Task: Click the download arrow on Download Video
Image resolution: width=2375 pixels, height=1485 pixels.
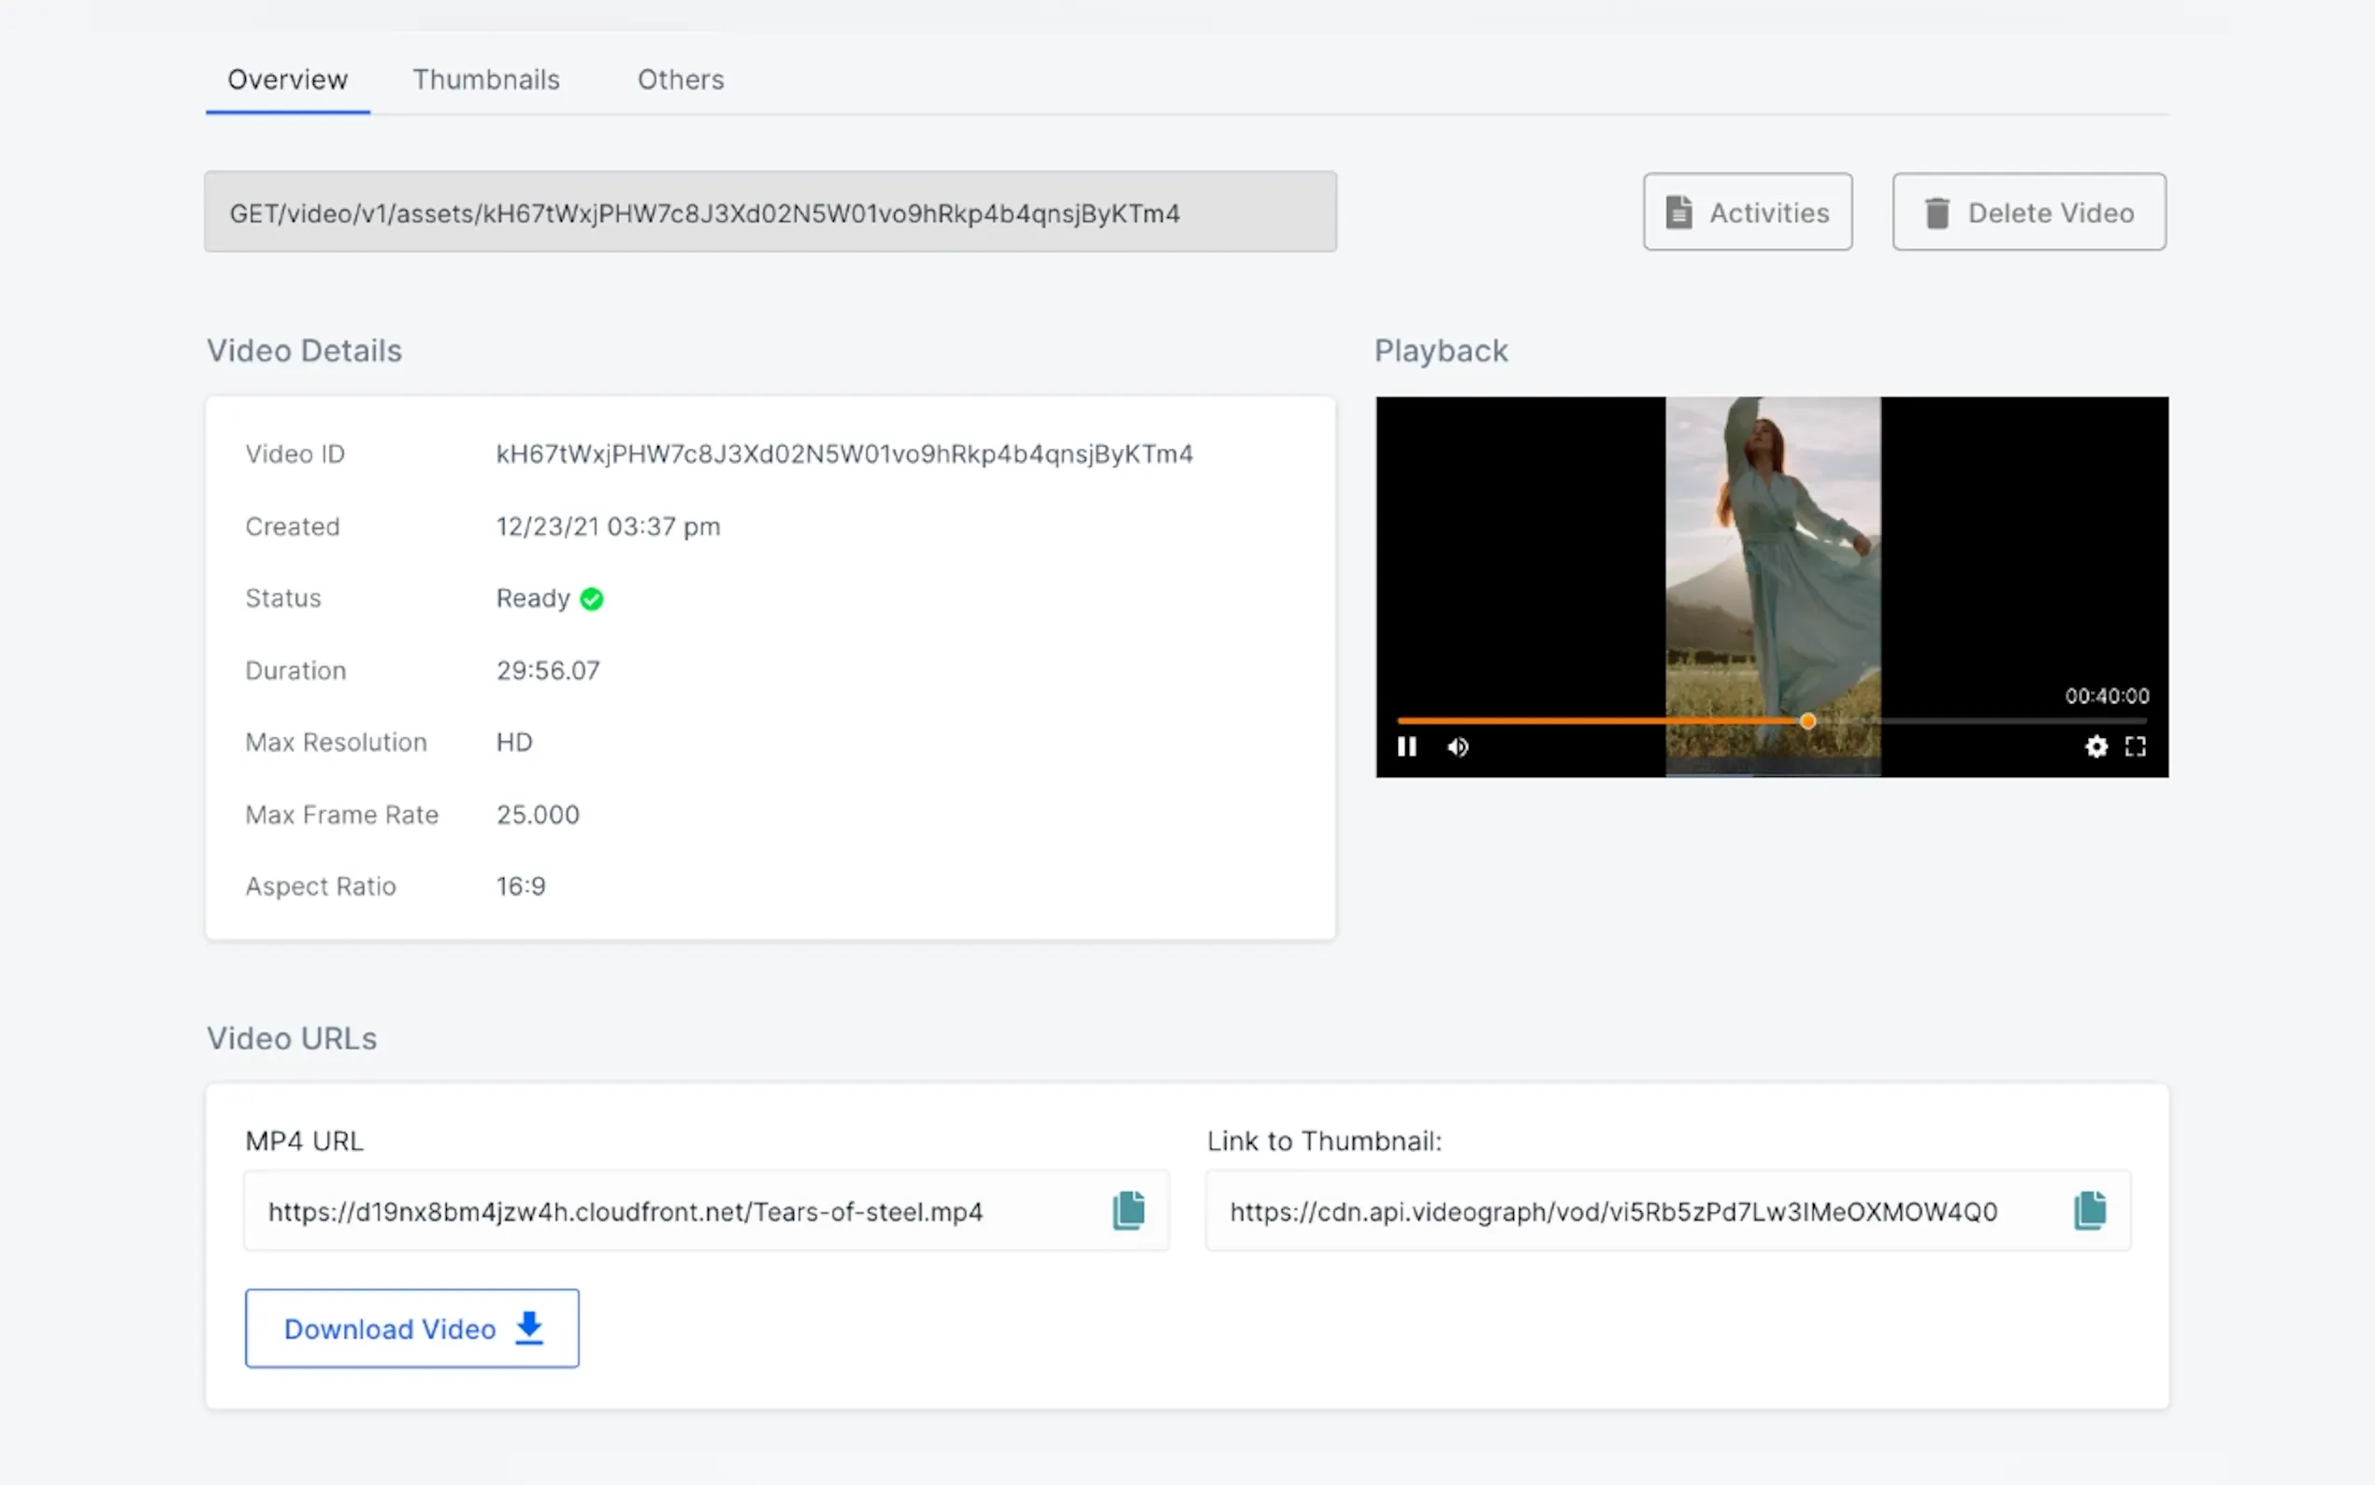Action: tap(528, 1328)
